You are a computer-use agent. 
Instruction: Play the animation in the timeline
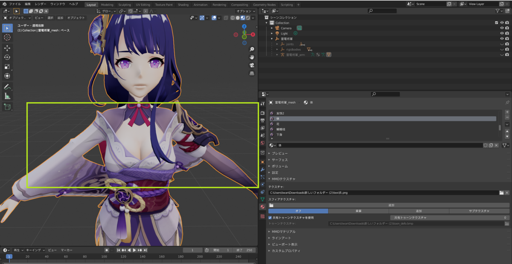click(134, 250)
